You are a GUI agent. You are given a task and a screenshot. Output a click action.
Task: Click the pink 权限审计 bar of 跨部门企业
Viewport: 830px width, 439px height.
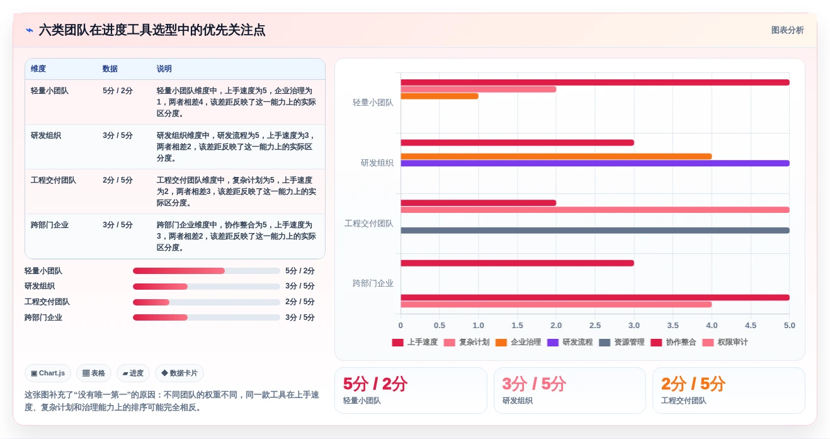coord(556,304)
